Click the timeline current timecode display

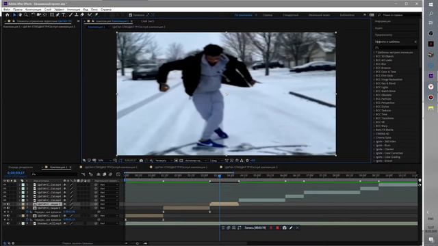(16, 173)
